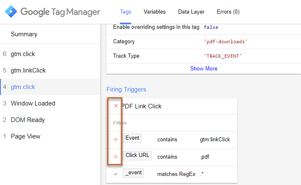Click the Click URL variable chip
301x185 pixels.
(137, 155)
